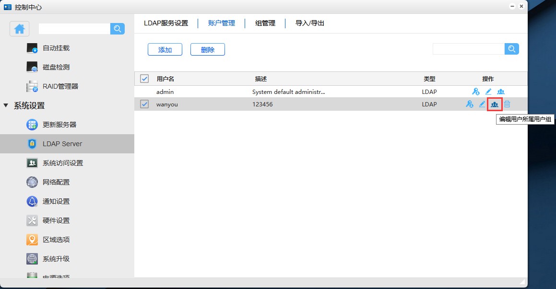Open 网络配置 in the sidebar

point(56,182)
